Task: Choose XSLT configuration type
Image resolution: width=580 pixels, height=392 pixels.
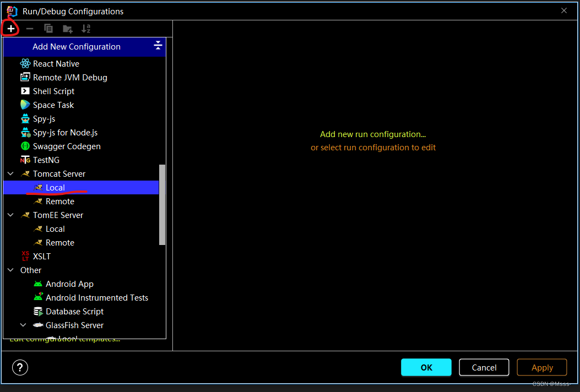Action: click(x=81, y=256)
